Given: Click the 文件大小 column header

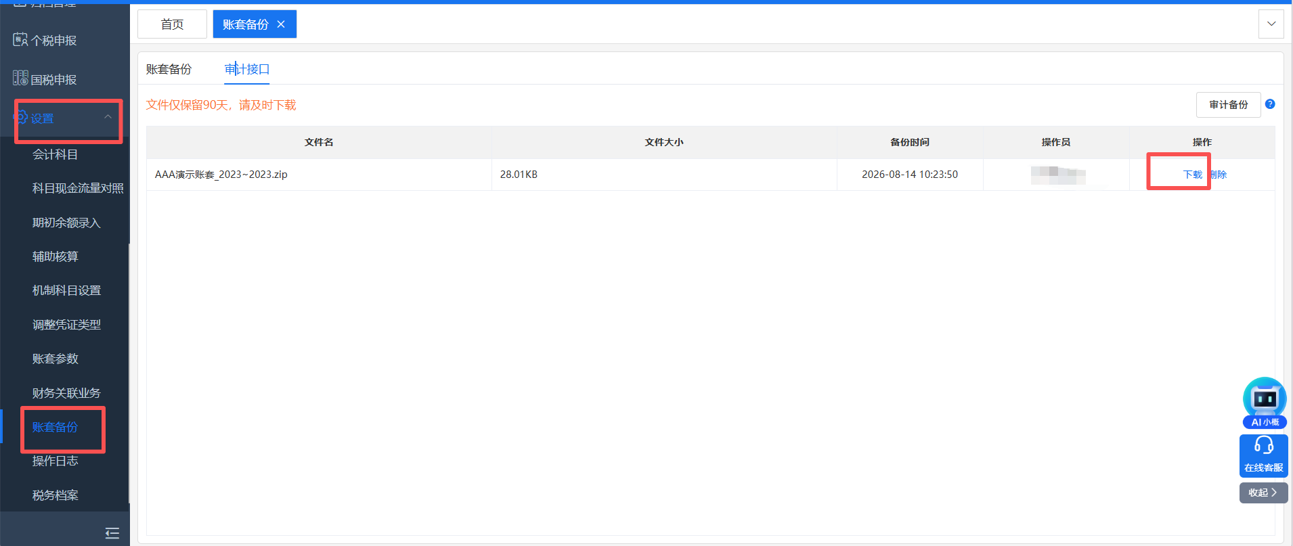Looking at the screenshot, I should 664,142.
